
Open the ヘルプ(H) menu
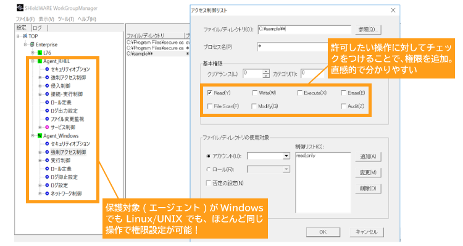click(87, 19)
